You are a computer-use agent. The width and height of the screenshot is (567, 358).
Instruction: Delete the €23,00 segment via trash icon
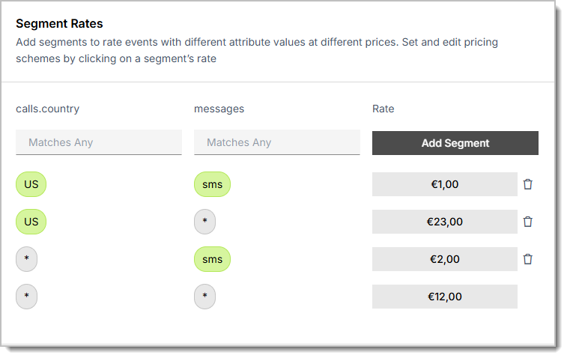(527, 222)
